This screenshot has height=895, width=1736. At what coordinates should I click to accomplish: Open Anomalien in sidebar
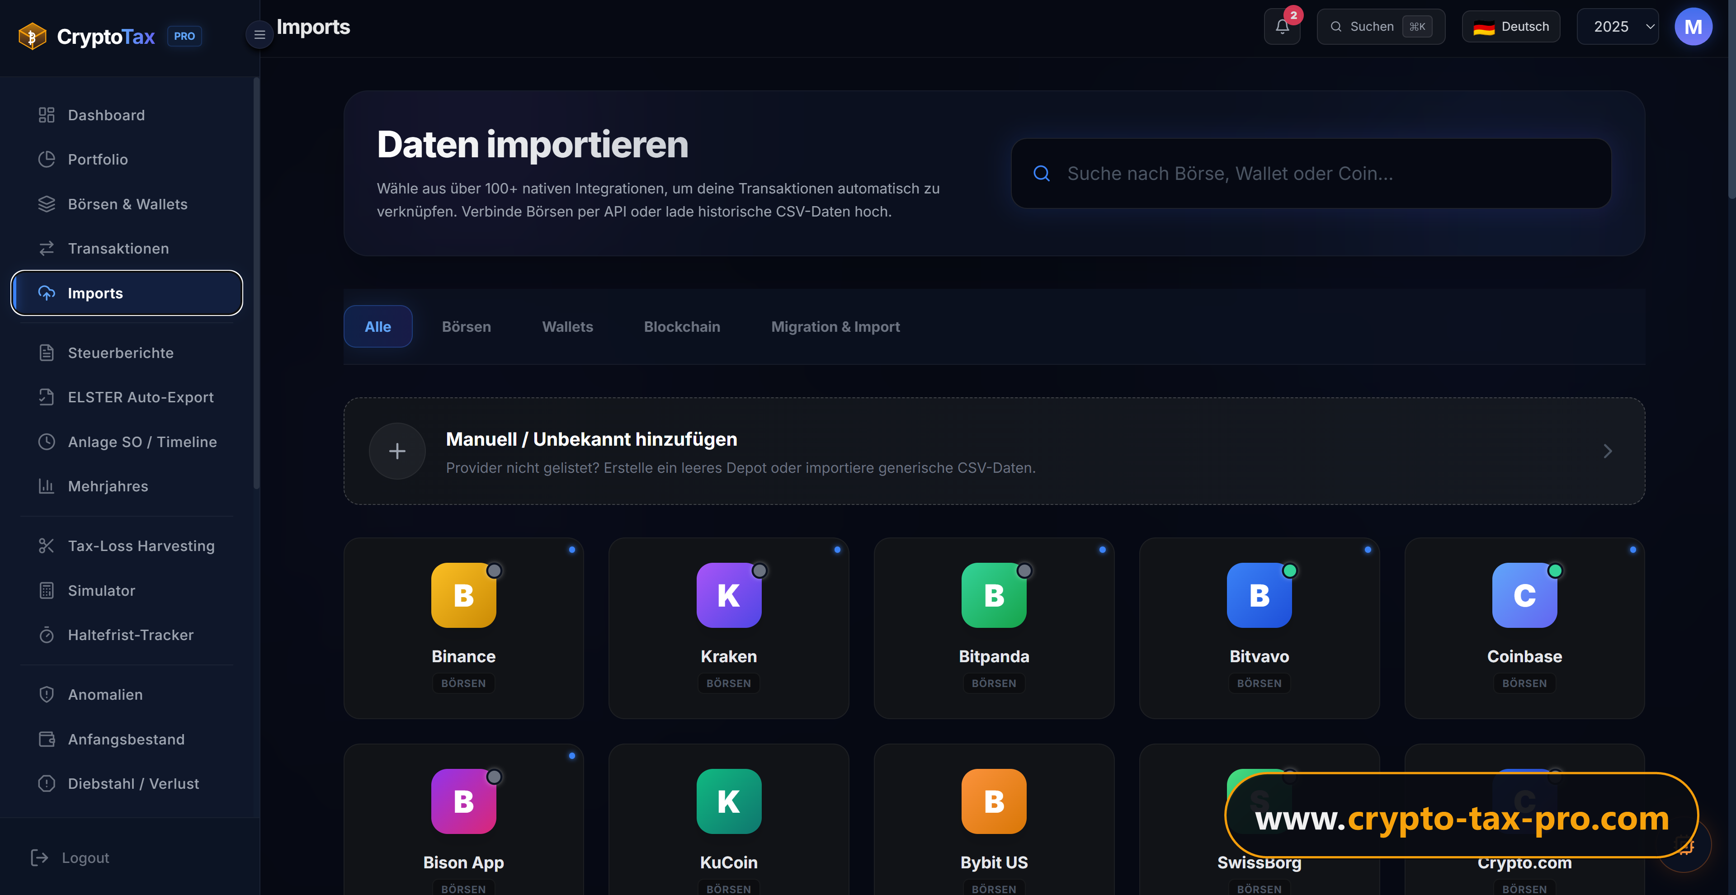(x=127, y=695)
